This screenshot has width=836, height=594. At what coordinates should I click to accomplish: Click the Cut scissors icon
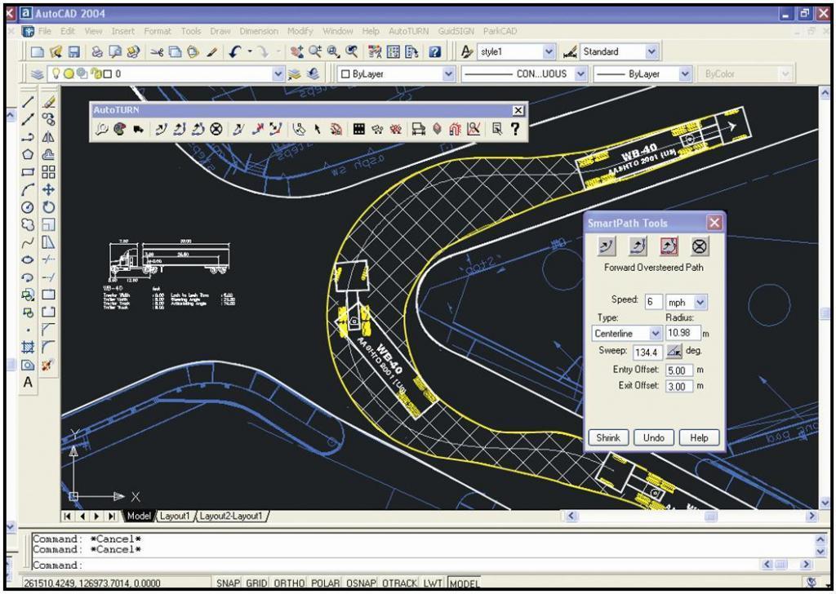157,51
